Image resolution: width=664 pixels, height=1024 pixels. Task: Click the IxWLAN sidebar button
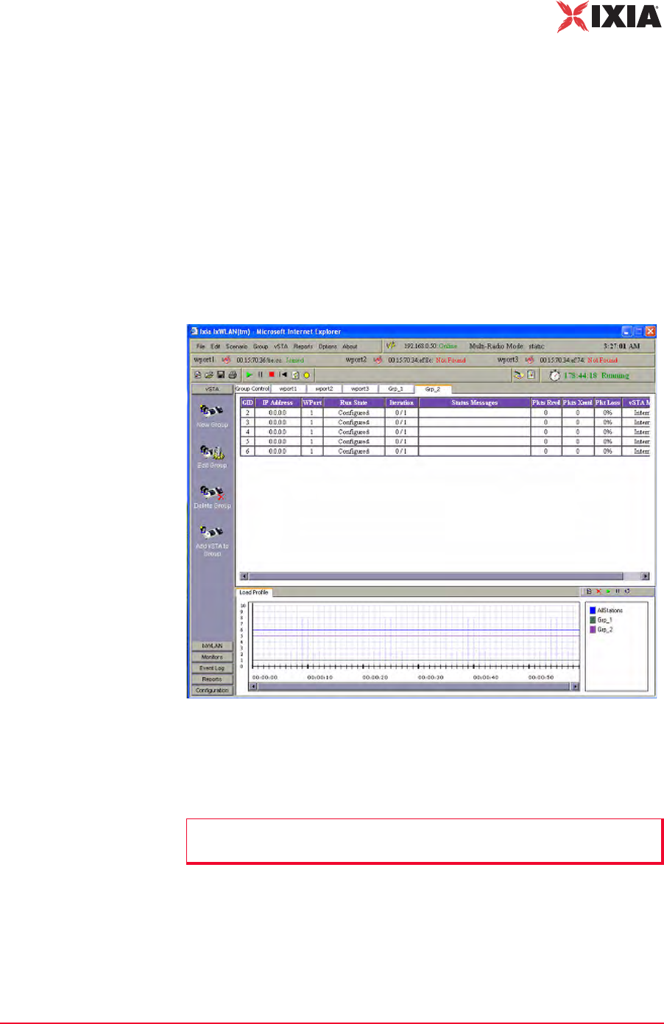(212, 646)
